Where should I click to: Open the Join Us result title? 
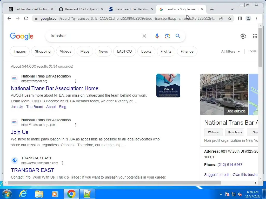tap(19, 132)
